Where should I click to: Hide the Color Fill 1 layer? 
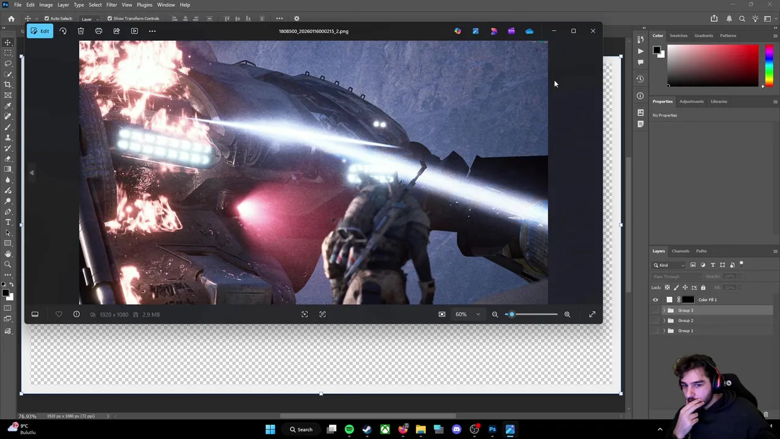[x=656, y=299]
